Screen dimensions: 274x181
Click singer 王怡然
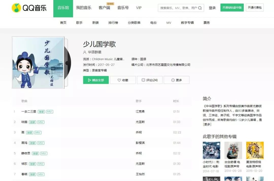[140, 174]
